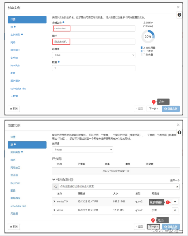This screenshot has height=236, width=188.
Task: Click the 30% instance quota donut chart
Action: (x=148, y=36)
